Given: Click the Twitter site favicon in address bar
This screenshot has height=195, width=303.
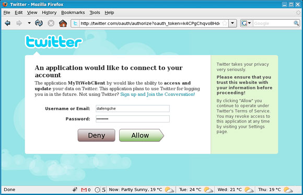Looking at the screenshot, I should 75,23.
